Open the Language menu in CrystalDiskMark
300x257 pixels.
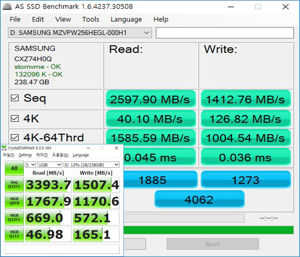(81, 155)
